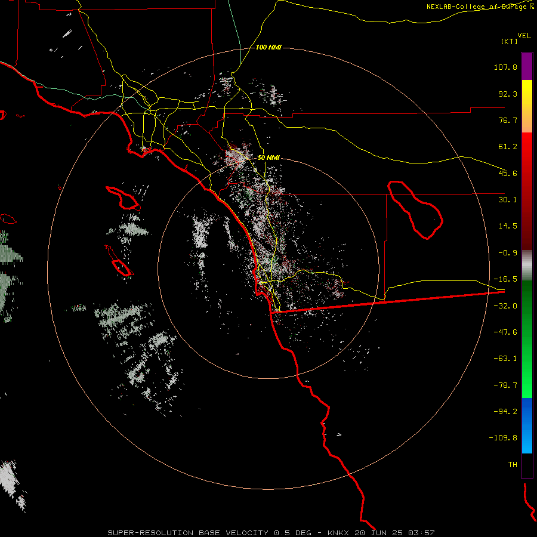
Task: Click the VEL legend title
Action: click(x=524, y=36)
